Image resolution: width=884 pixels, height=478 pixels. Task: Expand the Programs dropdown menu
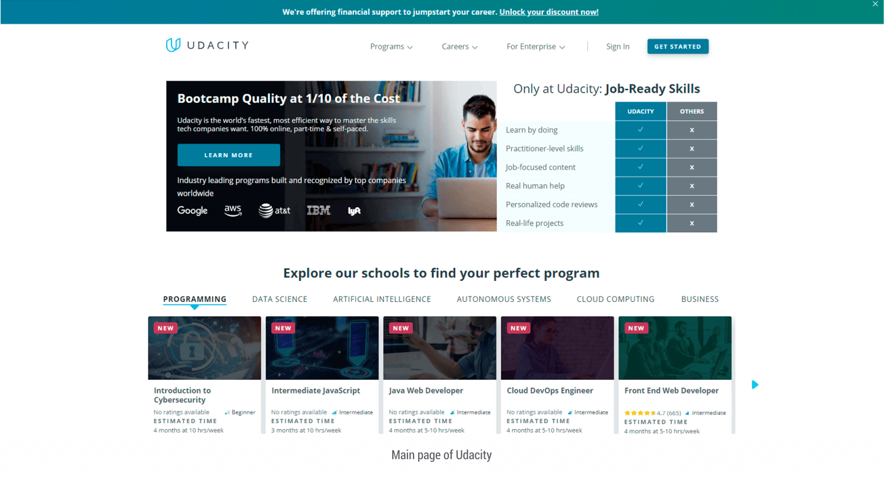[x=391, y=47]
